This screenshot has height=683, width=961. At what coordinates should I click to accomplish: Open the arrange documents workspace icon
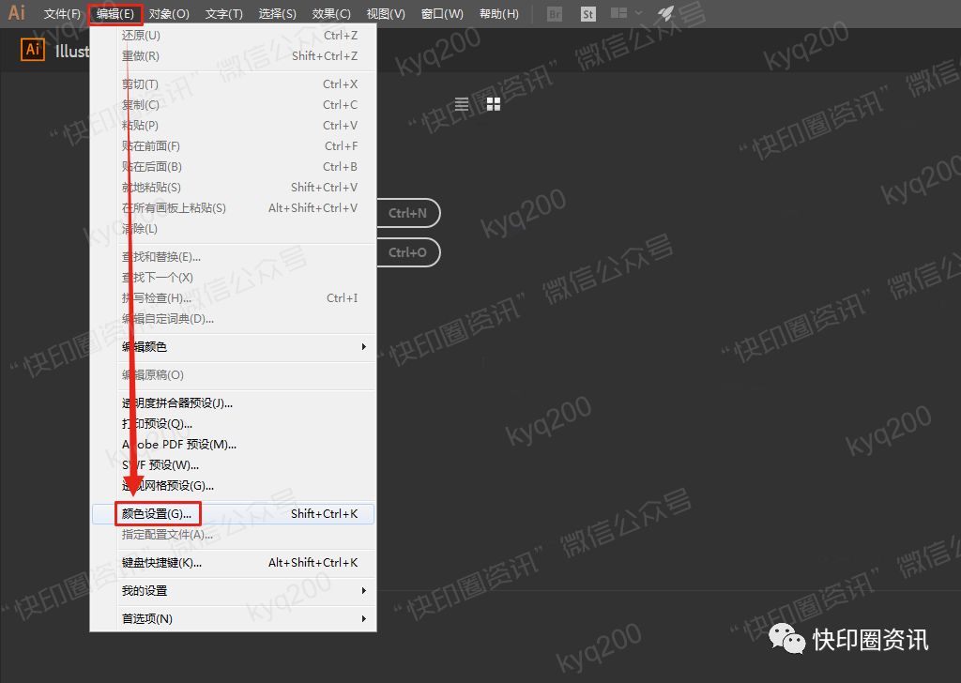(x=619, y=13)
